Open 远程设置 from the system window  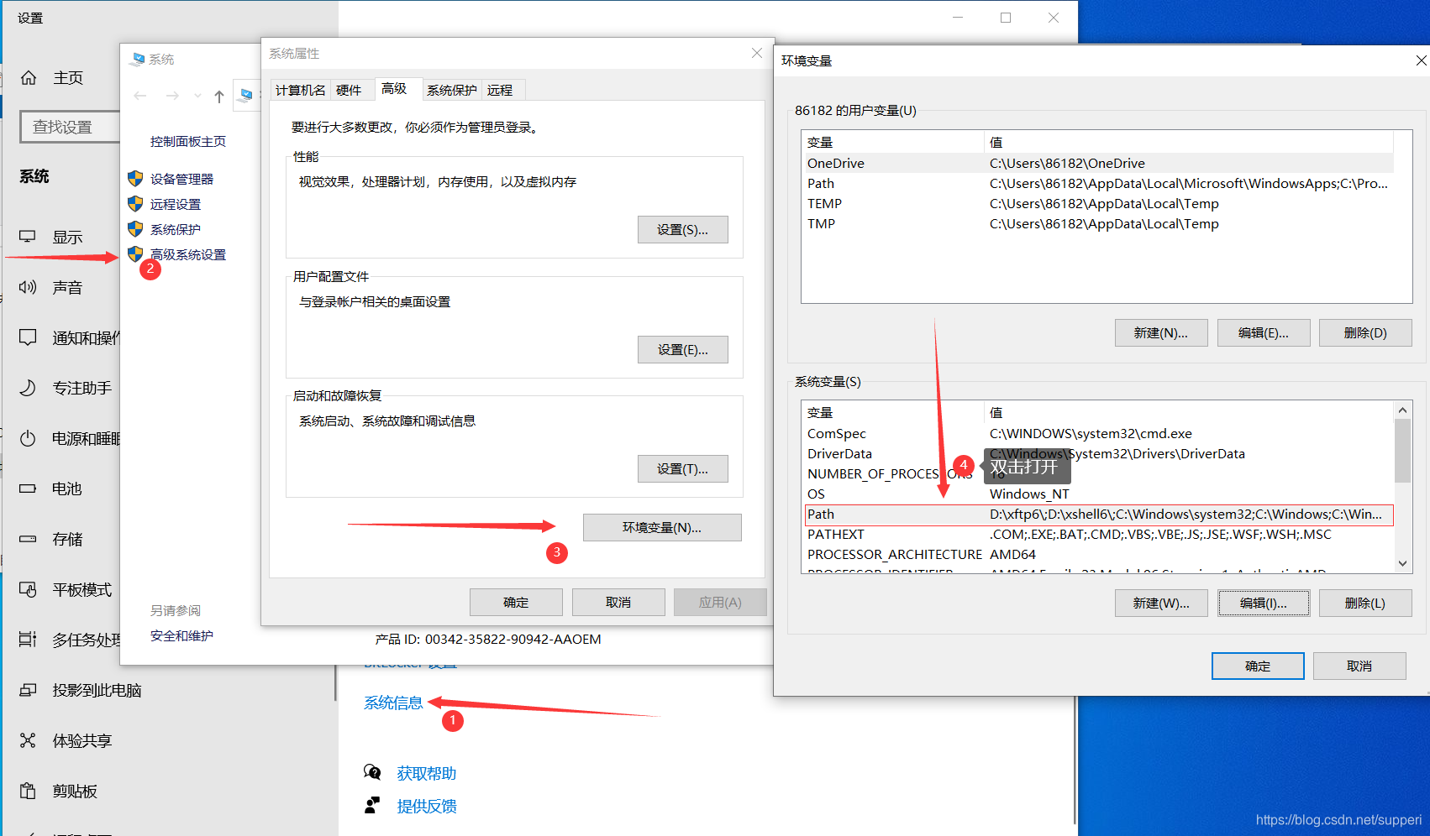point(175,203)
